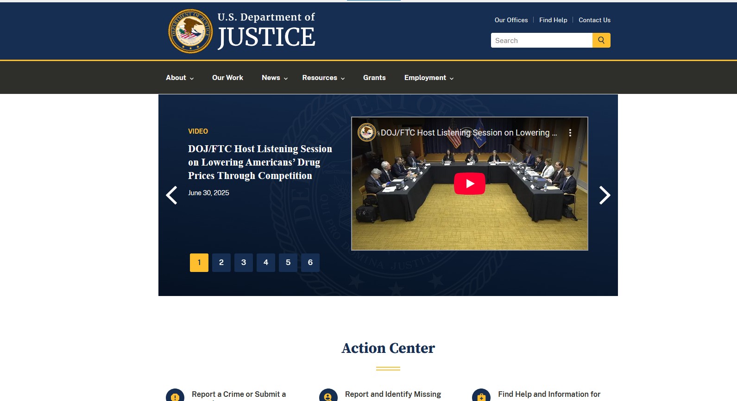Play the YouTube video with red play button

[x=470, y=184]
